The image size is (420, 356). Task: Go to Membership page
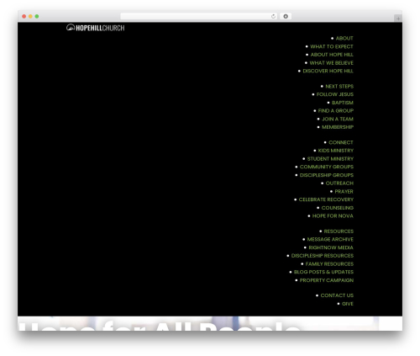pos(338,127)
